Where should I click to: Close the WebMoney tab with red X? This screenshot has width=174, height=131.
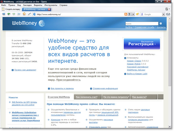[x=49, y=9]
